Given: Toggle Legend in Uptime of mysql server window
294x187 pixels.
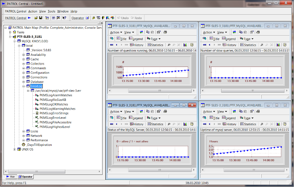Looking at the screenshot, I should coord(229,118).
